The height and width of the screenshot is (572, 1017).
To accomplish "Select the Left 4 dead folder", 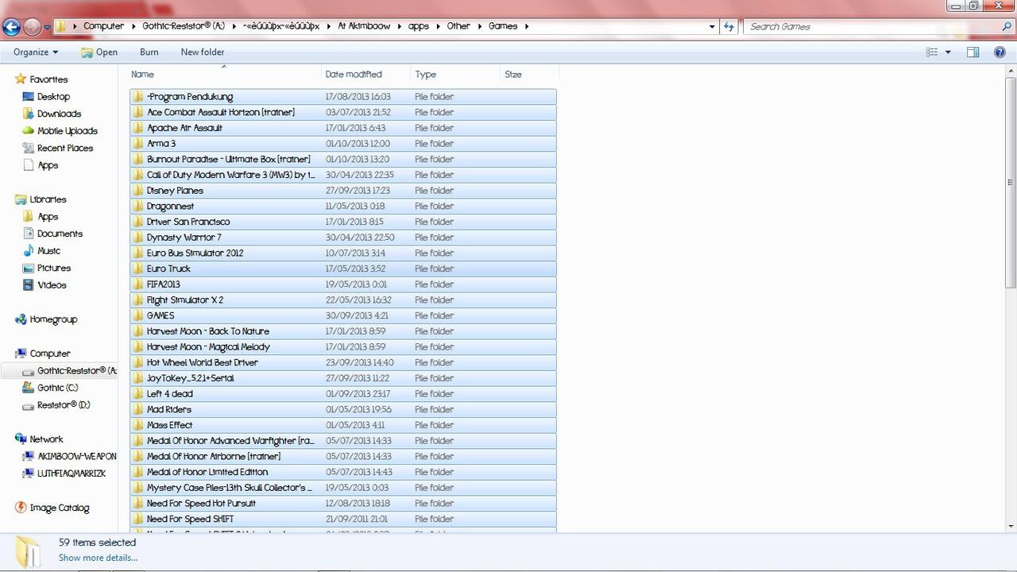I will [x=342, y=394].
